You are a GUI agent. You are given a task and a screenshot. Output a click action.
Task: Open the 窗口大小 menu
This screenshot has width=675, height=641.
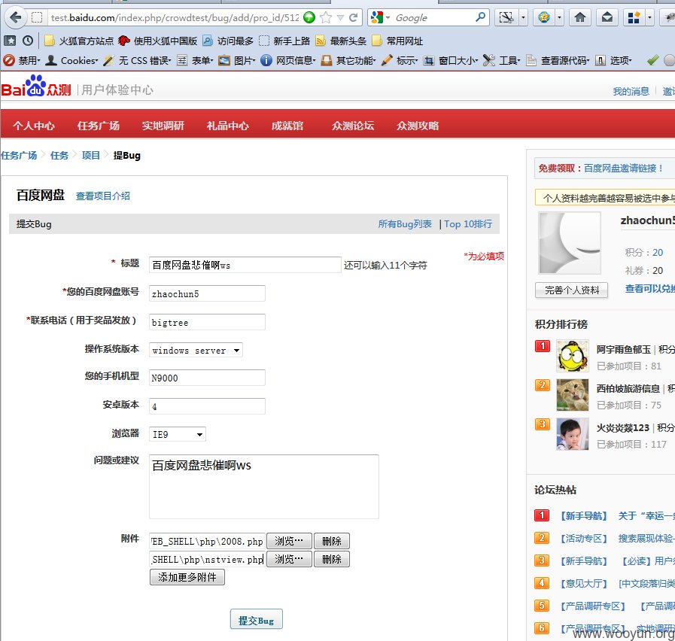pos(451,60)
